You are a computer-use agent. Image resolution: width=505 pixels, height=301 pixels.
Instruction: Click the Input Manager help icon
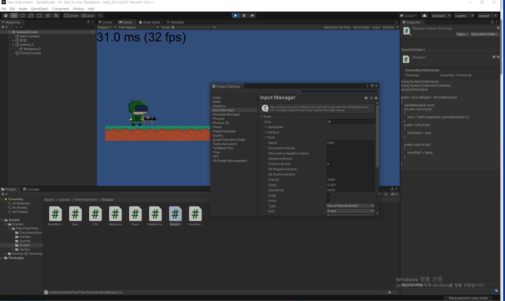(366, 98)
